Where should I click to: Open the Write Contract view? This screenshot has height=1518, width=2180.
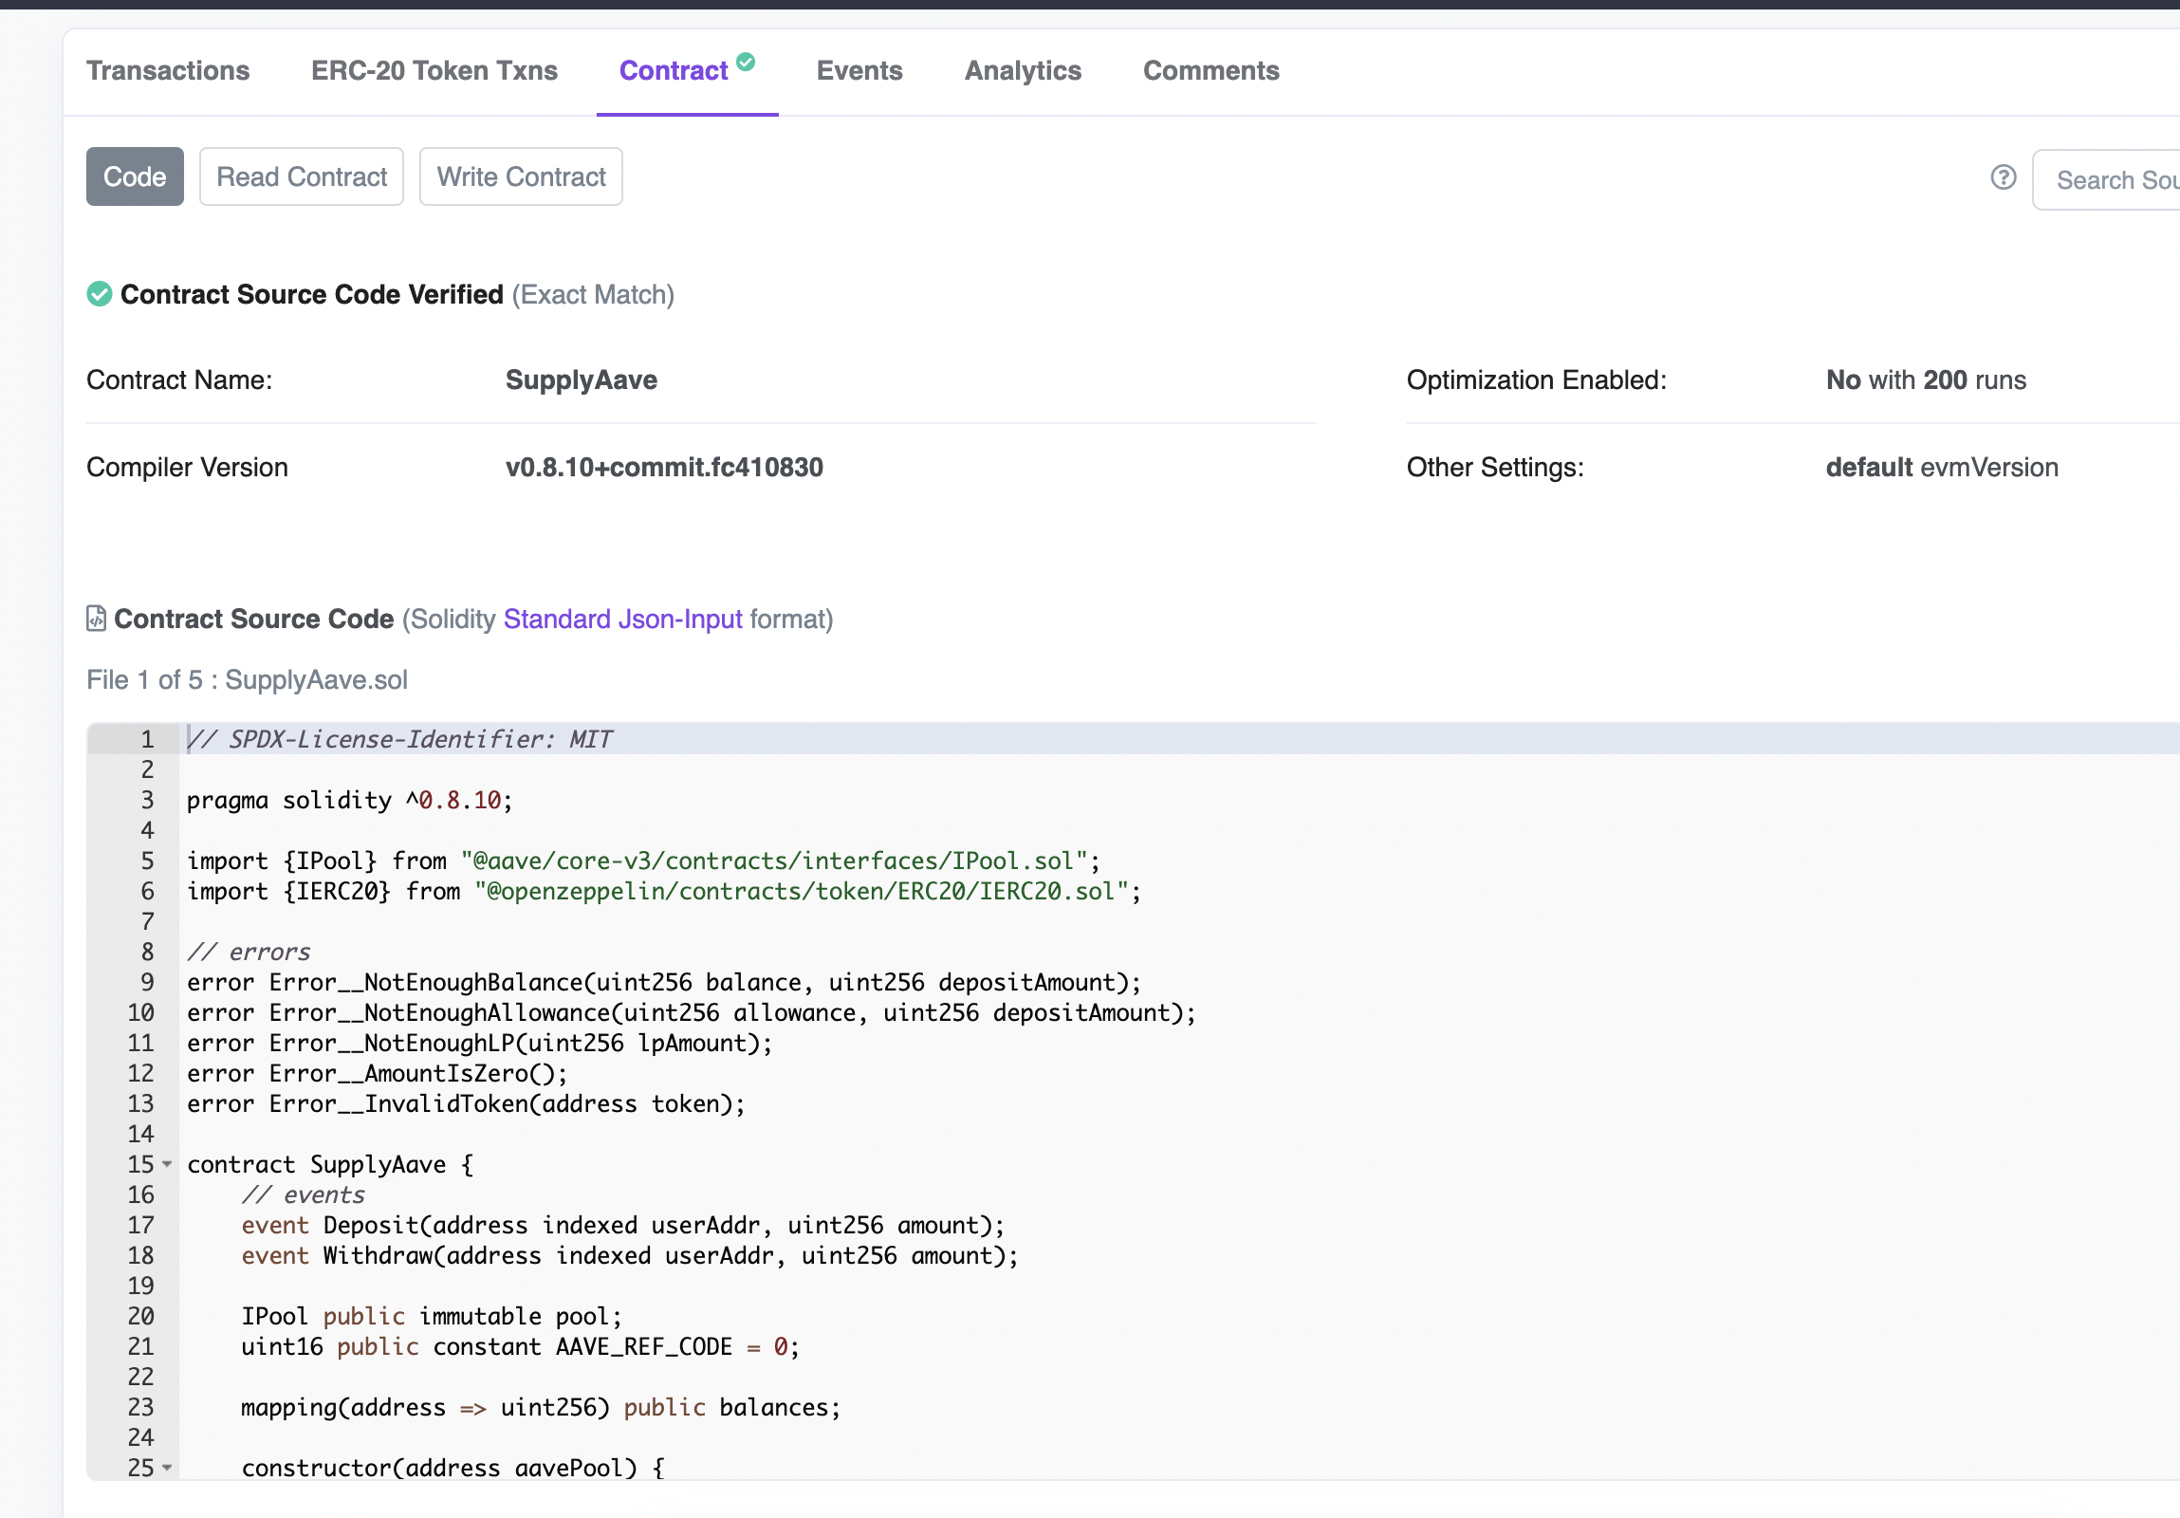click(520, 176)
